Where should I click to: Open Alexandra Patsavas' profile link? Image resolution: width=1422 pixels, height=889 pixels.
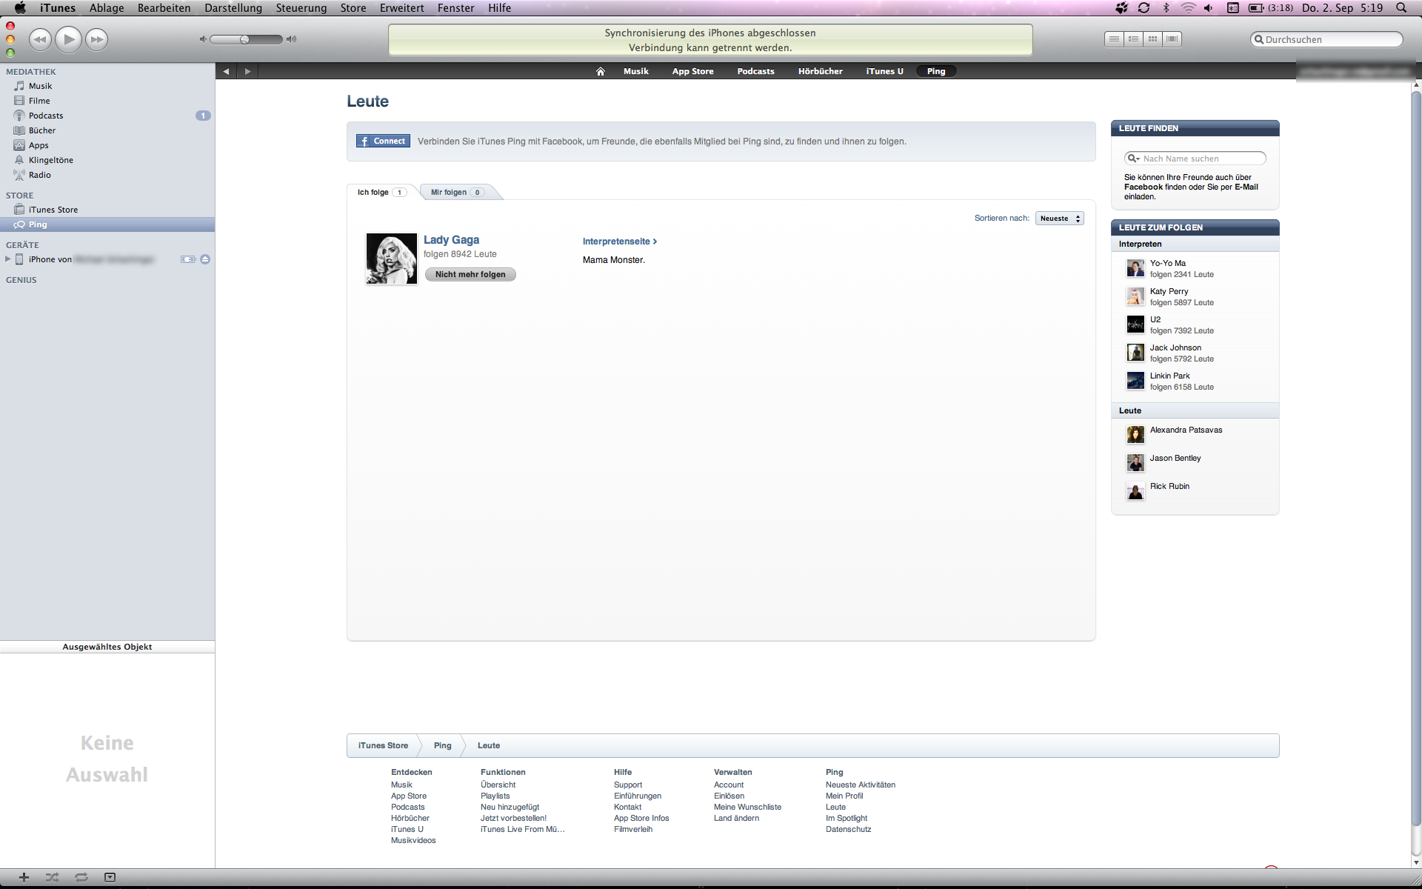click(1186, 430)
